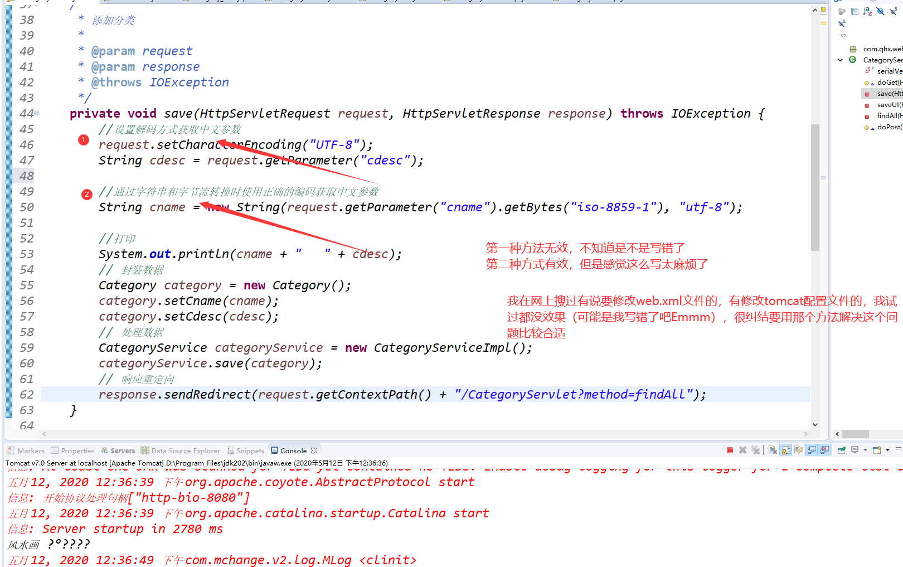Toggle Scroll Lock in the Console

point(786,450)
